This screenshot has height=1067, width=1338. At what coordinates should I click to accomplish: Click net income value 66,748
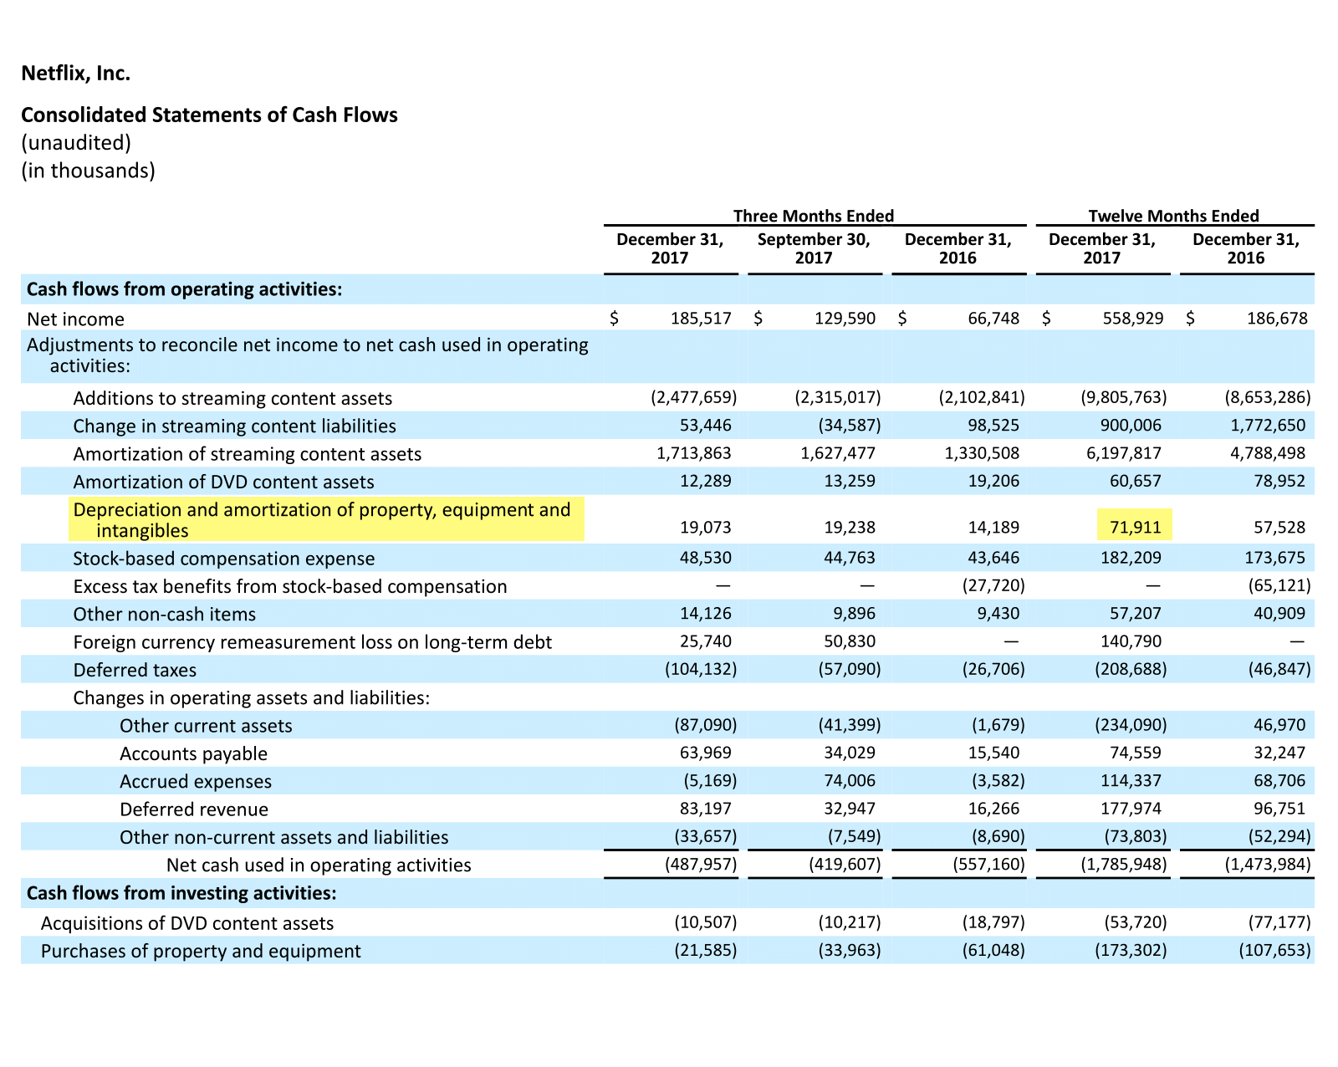993,319
